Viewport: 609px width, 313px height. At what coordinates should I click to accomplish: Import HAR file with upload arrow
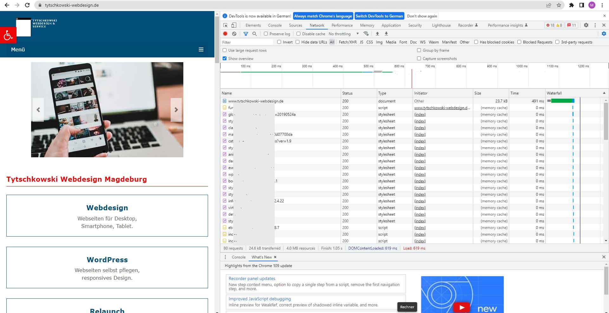pos(377,34)
